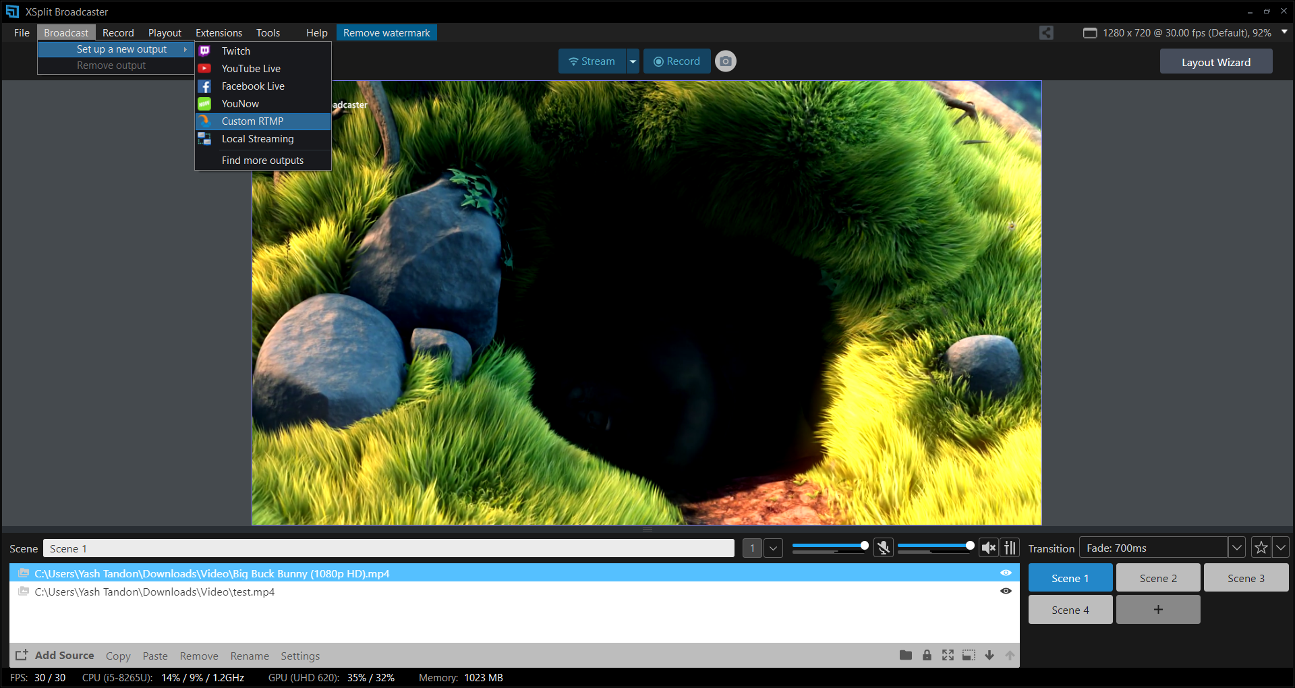Switch to Scene 3
Viewport: 1295px width, 688px height.
[1246, 578]
